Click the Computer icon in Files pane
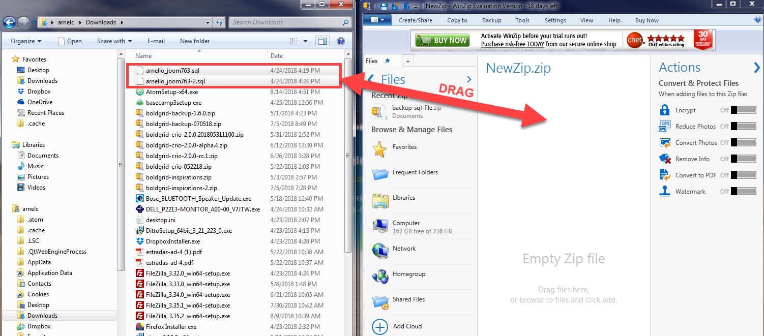Viewport: 764px width, 336px height. [380, 226]
